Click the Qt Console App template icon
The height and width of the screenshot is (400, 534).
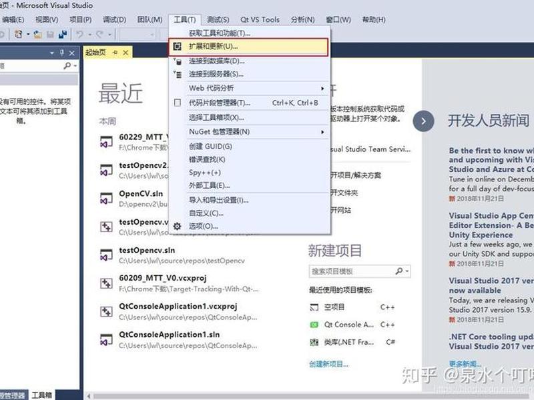(x=314, y=325)
